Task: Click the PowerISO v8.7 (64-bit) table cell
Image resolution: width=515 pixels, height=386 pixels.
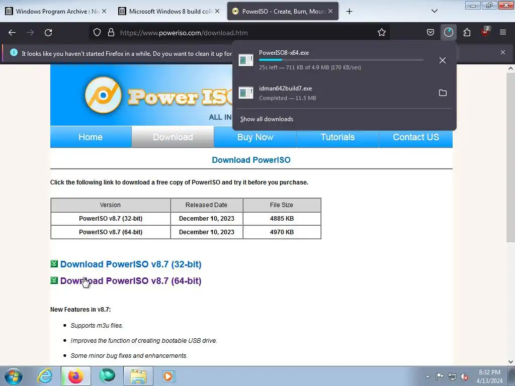Action: [x=111, y=232]
